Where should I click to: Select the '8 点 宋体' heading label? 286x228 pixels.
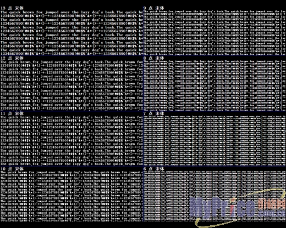click(x=153, y=58)
